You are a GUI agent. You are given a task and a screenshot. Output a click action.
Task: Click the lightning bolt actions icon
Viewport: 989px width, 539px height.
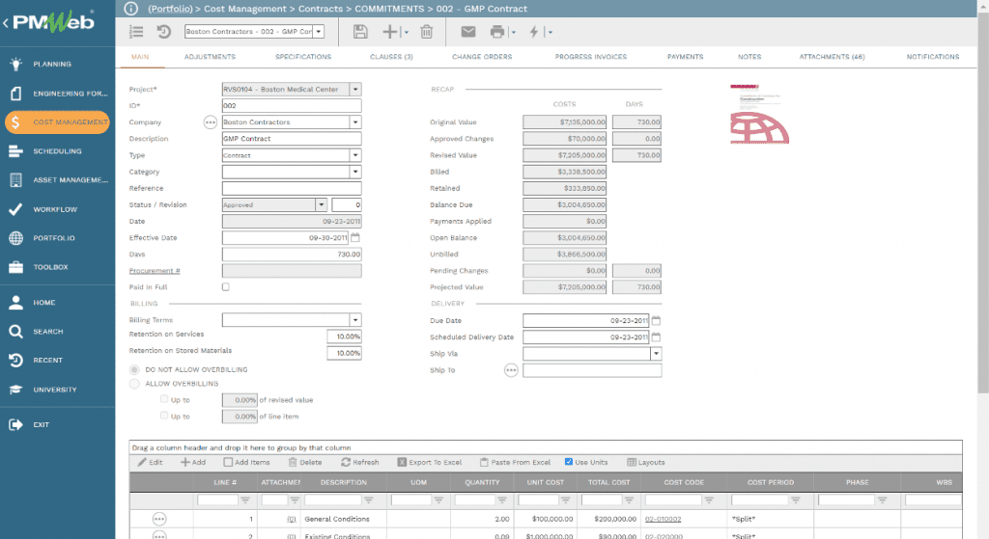(x=534, y=32)
